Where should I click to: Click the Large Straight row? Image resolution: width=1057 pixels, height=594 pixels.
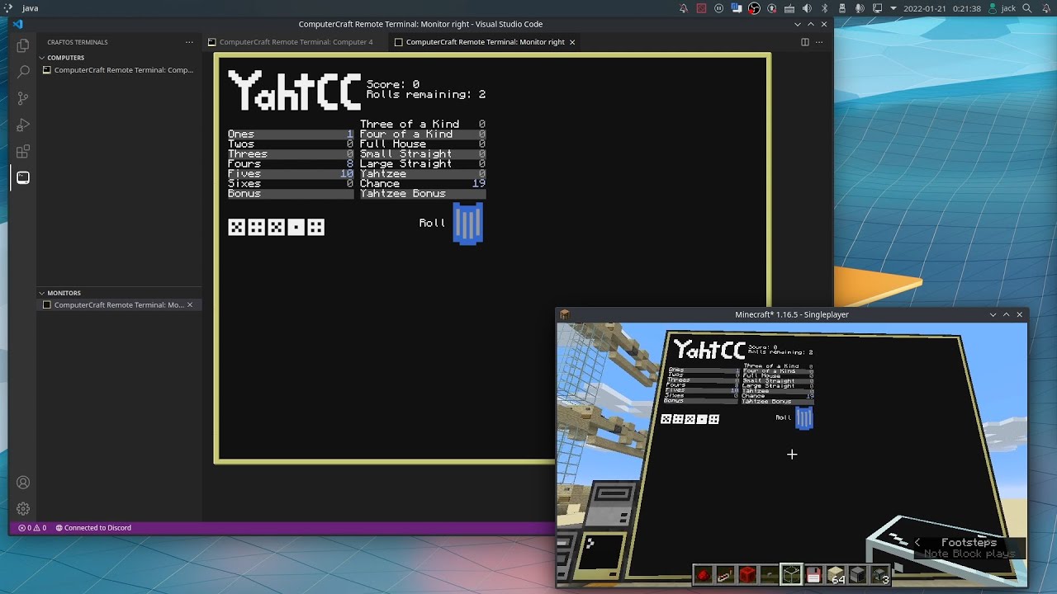[423, 163]
